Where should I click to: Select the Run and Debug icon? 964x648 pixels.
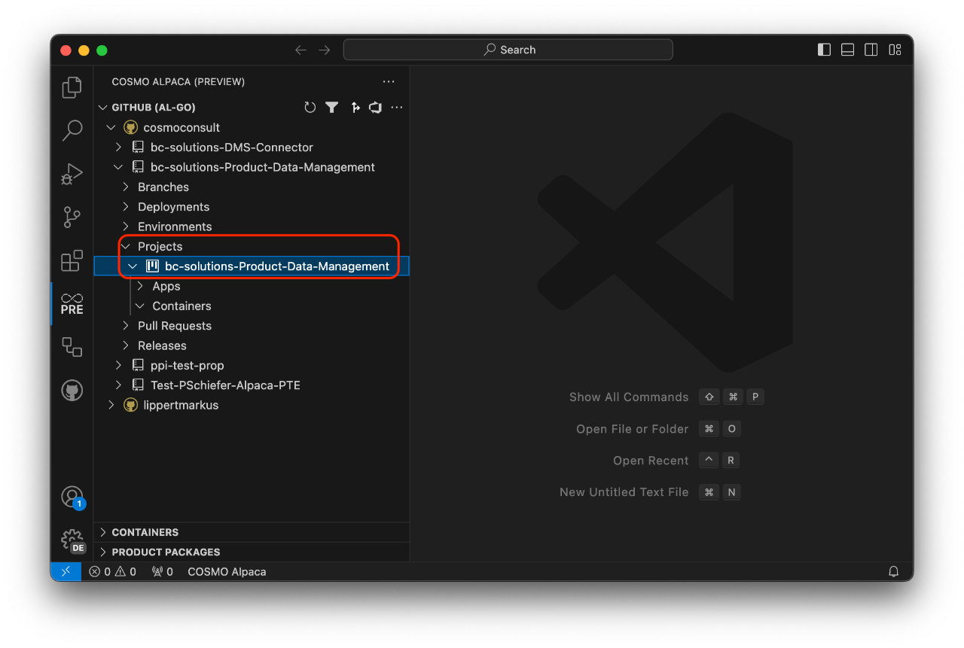(72, 174)
